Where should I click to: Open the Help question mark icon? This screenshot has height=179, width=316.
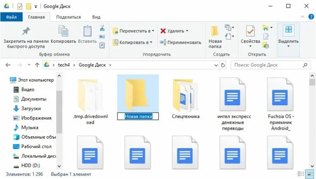tap(311, 17)
